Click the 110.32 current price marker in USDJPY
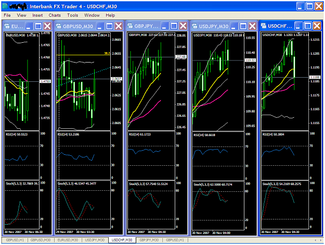Viewport: 325px width, 245px height. tap(250, 60)
